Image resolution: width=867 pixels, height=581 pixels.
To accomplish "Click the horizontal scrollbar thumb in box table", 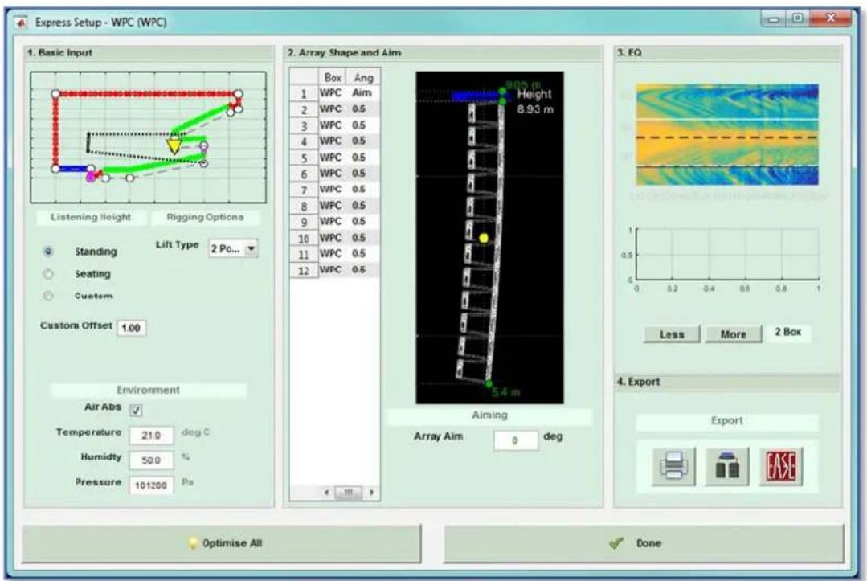I will [x=349, y=492].
